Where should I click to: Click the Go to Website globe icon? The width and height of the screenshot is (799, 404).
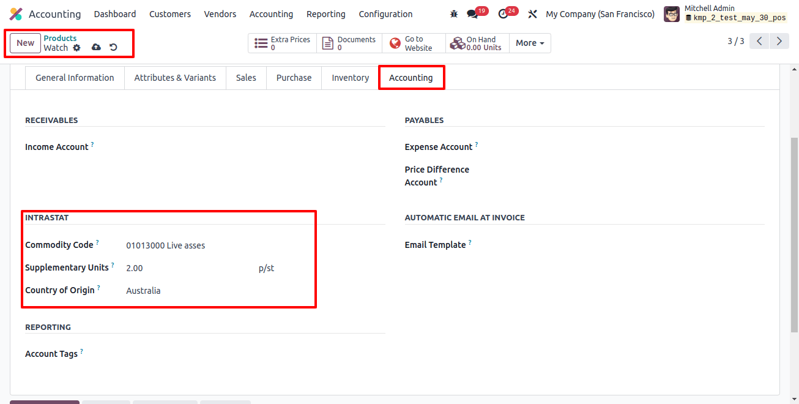395,43
